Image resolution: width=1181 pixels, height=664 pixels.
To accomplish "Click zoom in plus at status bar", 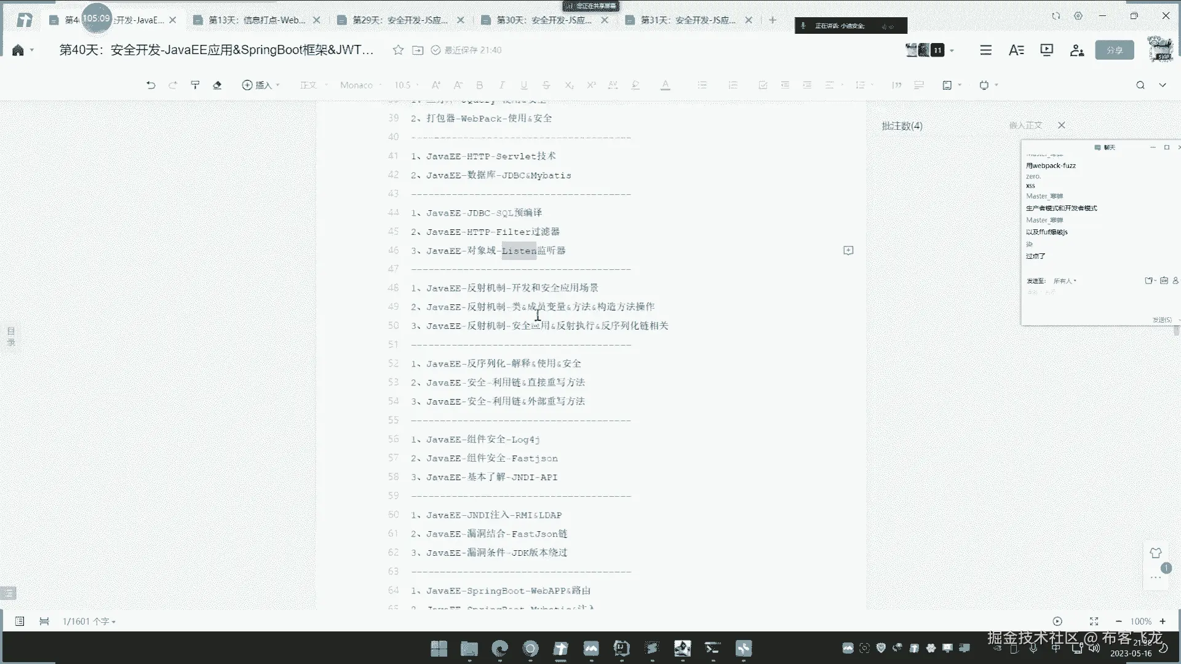I will 1163,621.
